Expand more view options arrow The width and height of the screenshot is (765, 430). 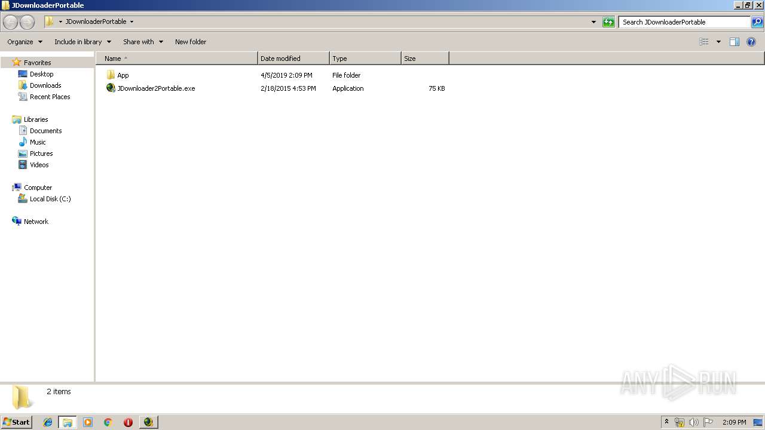coord(718,42)
